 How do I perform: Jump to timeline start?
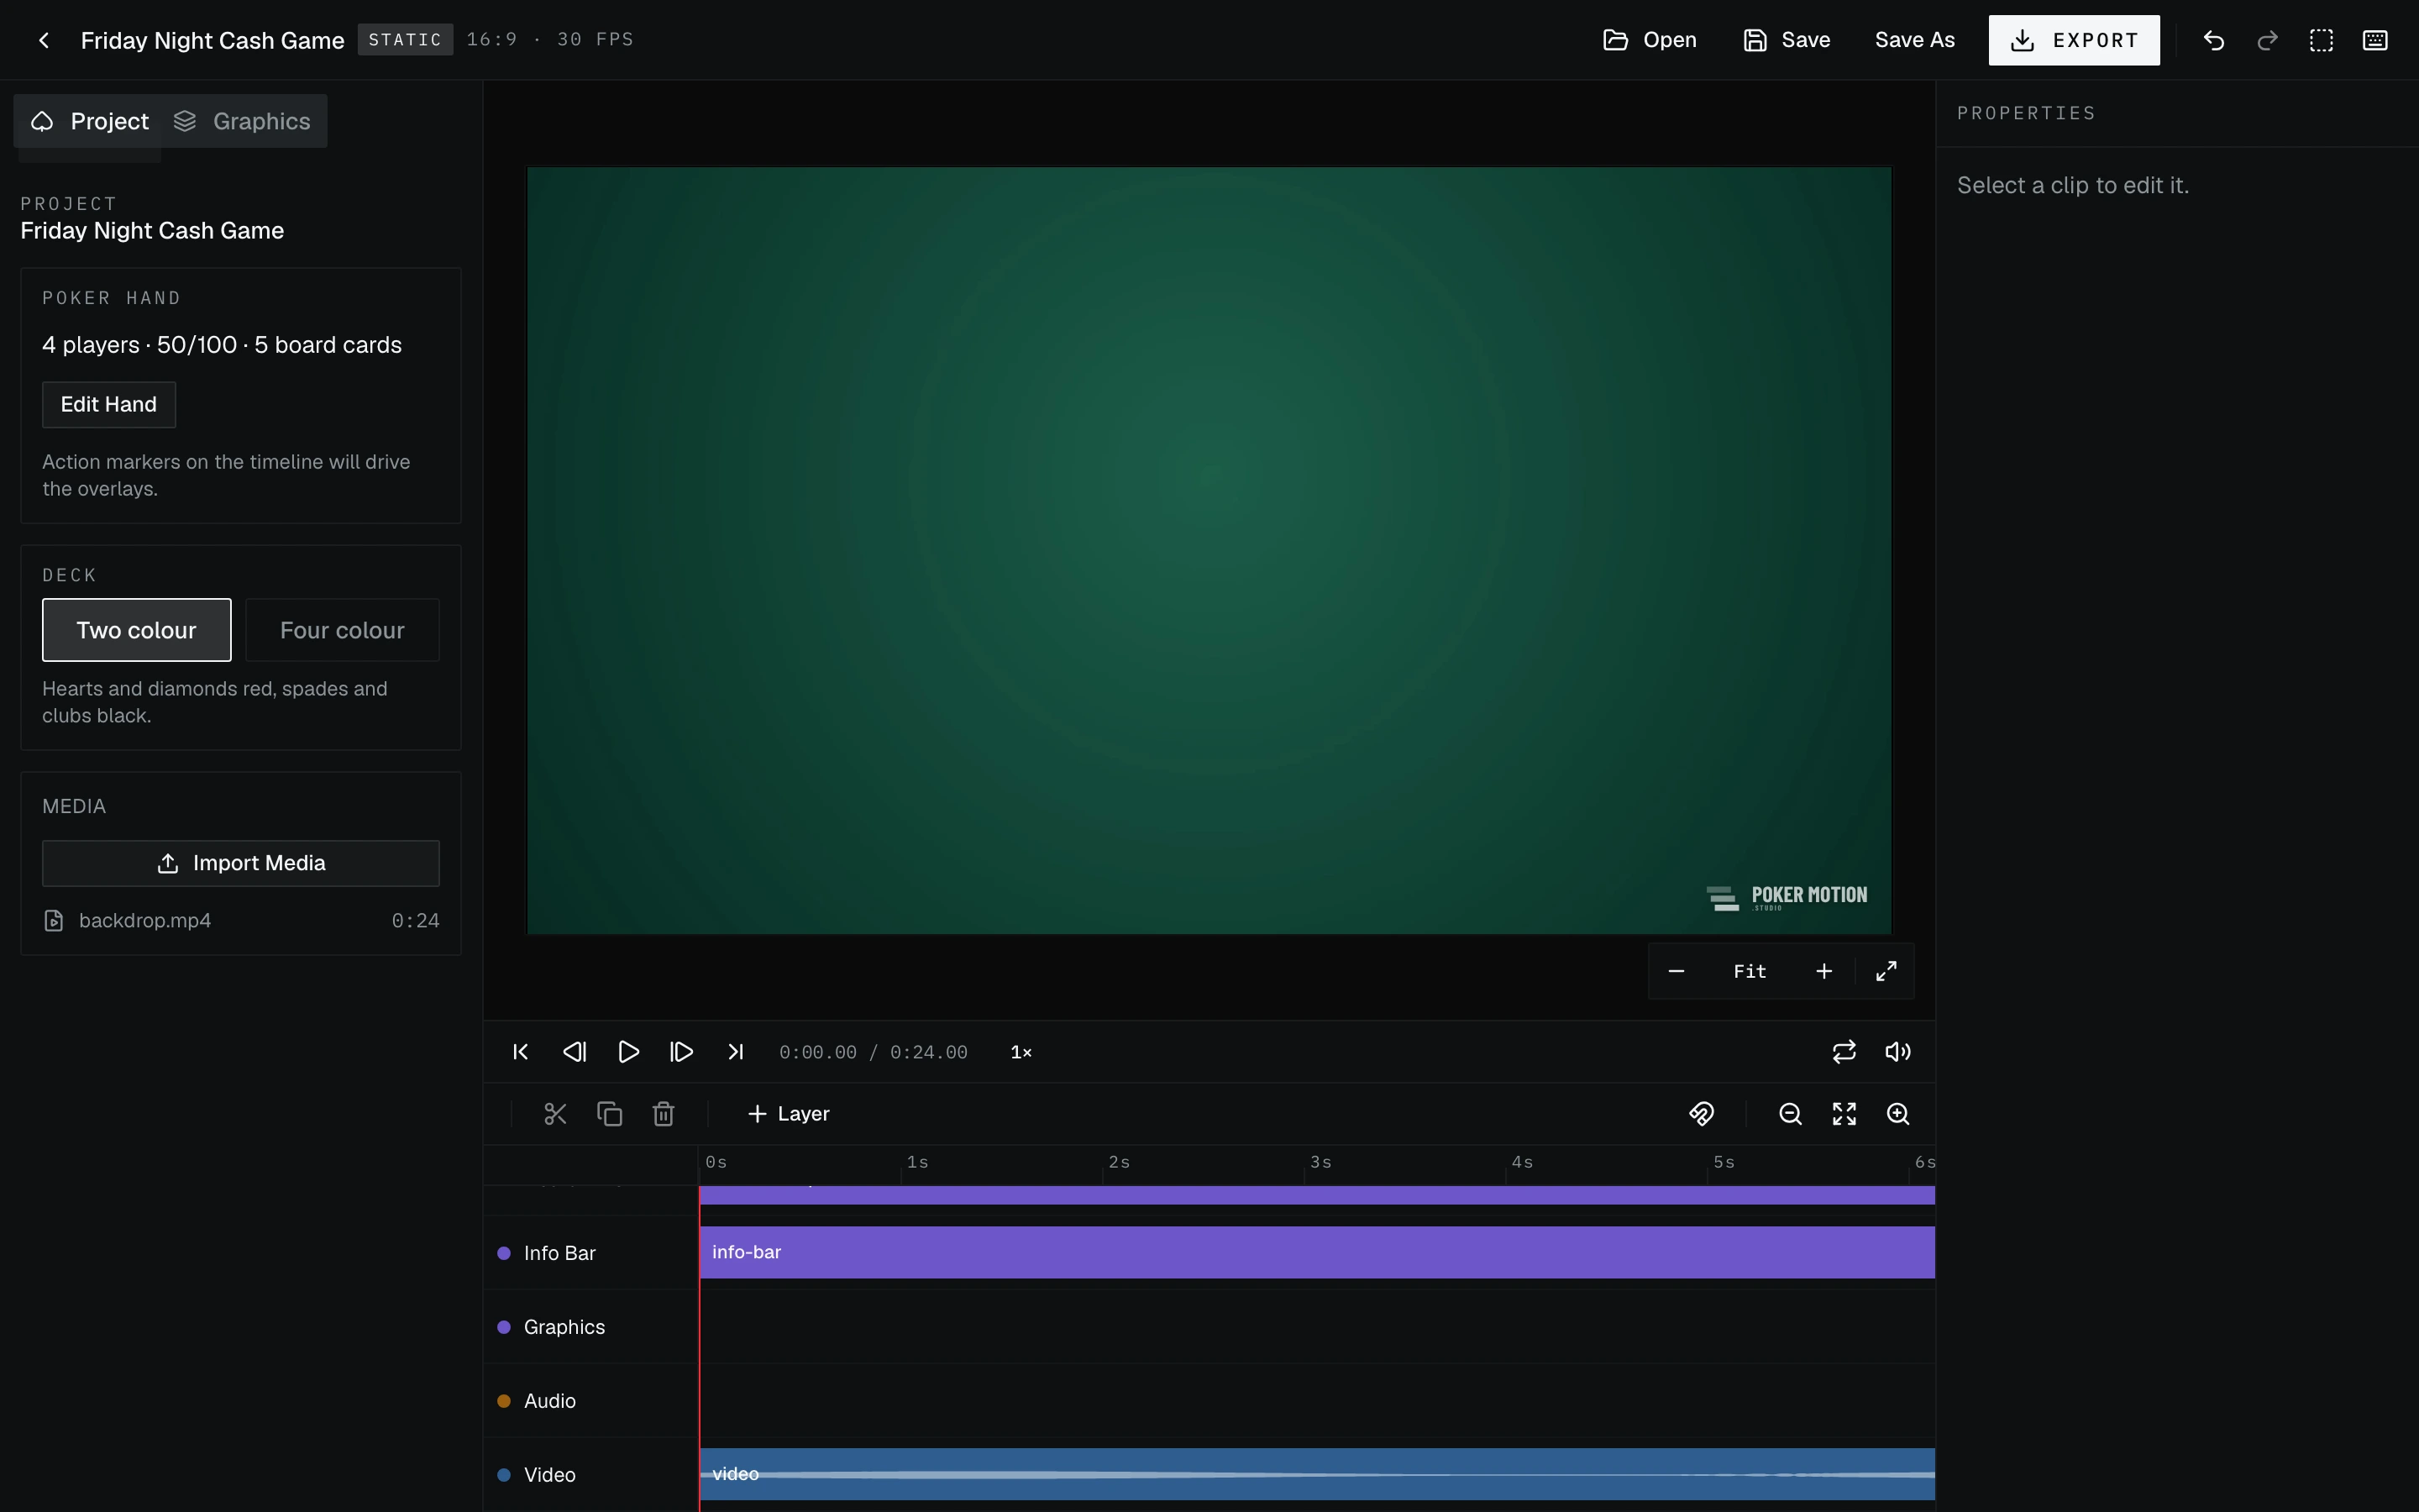520,1052
